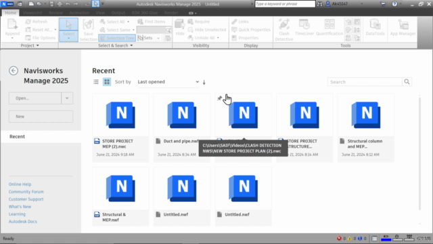This screenshot has width=433, height=244.
Task: Open the App Manager tool
Action: tap(403, 28)
